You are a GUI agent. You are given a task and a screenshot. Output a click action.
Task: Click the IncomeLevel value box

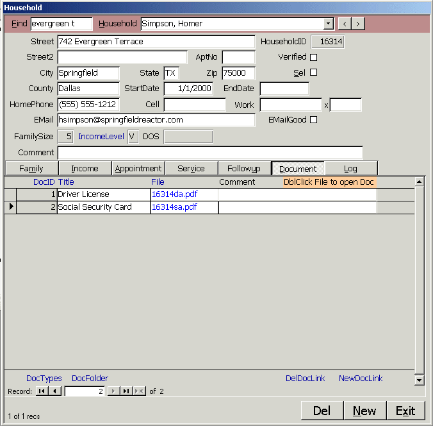[x=133, y=137]
